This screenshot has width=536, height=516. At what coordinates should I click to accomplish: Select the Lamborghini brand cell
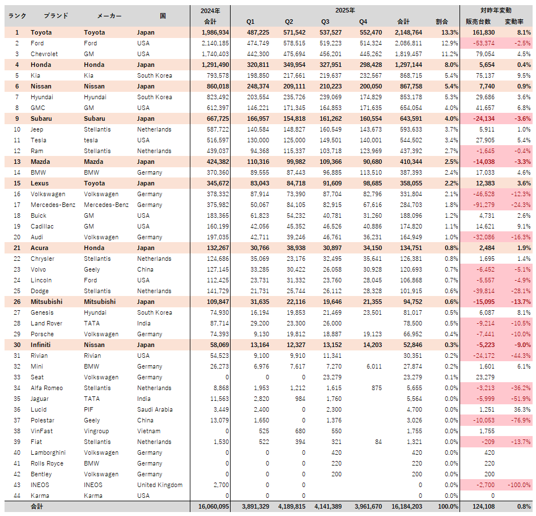(x=49, y=452)
